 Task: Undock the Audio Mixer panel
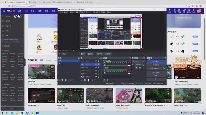coord(130,58)
